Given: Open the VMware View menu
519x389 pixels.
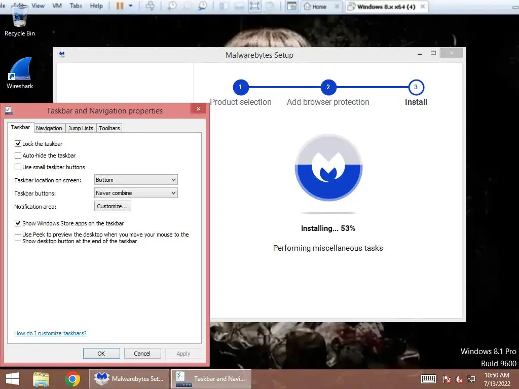Looking at the screenshot, I should [38, 6].
